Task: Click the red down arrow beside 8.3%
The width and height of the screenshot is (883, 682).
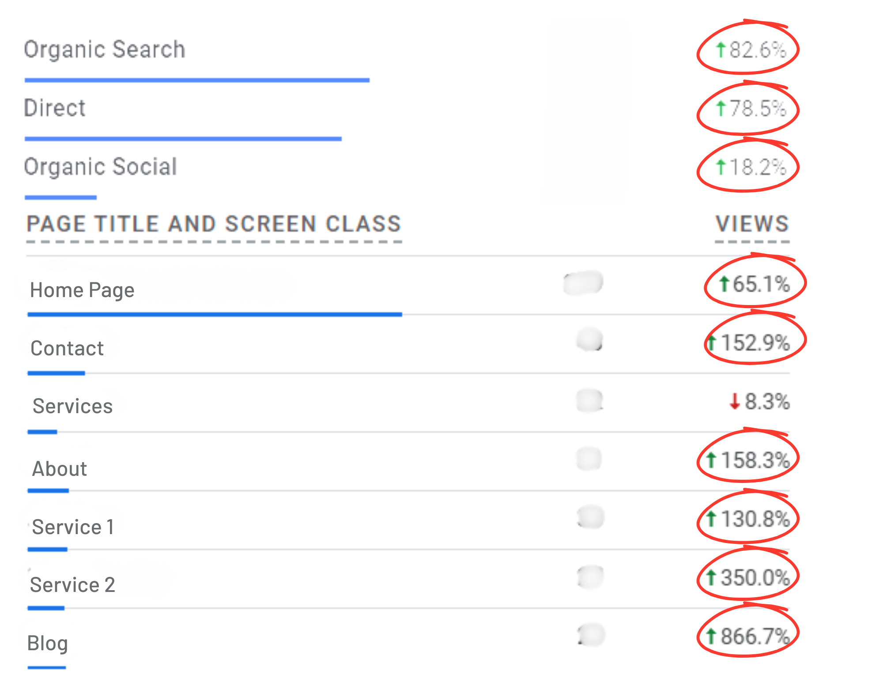Action: click(x=735, y=401)
